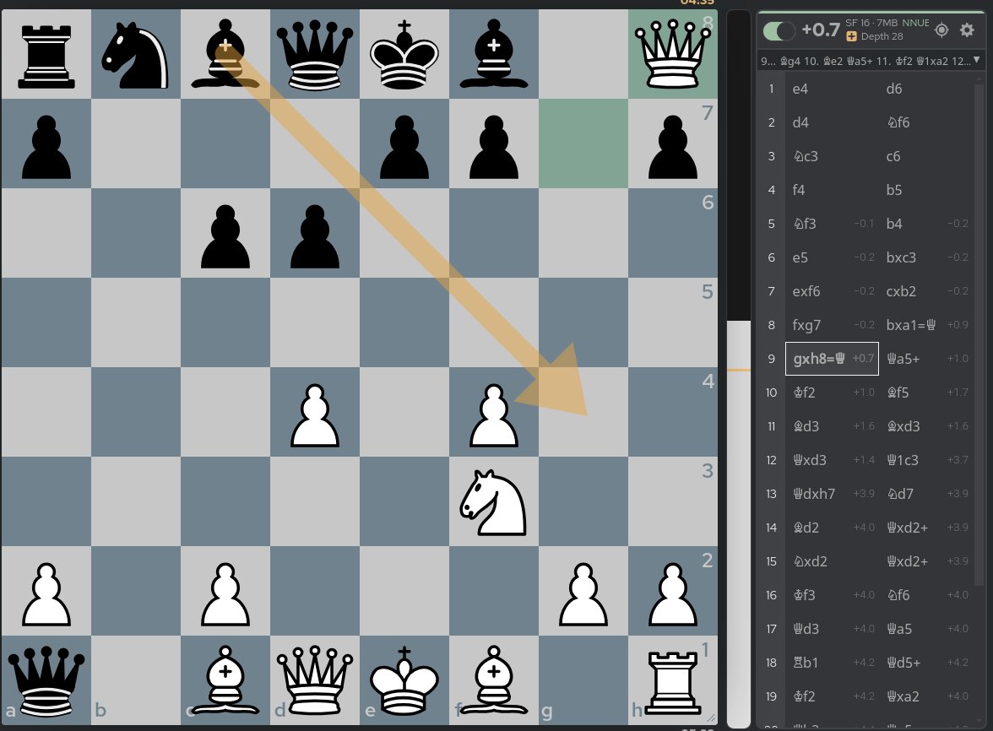Select the black king on e8
The width and height of the screenshot is (993, 731).
coord(404,55)
